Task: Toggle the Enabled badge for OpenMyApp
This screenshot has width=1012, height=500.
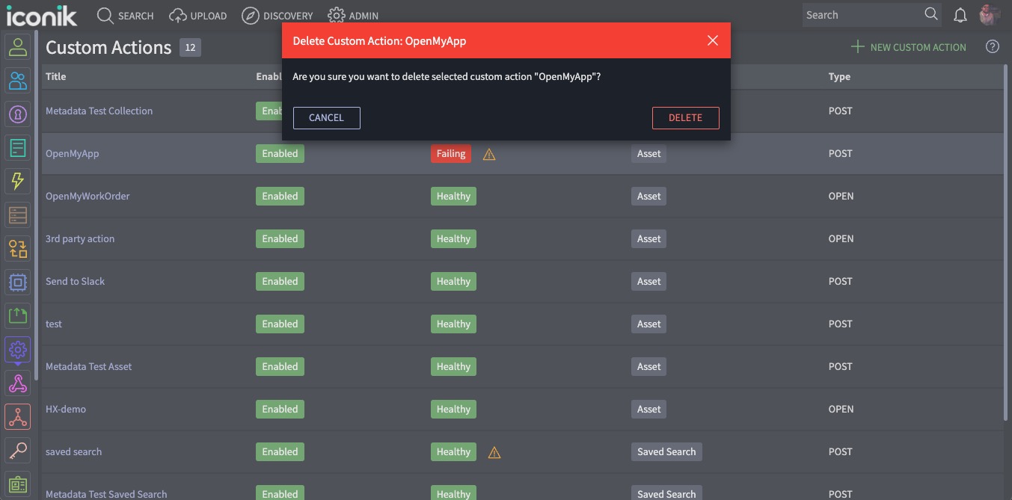Action: [280, 153]
